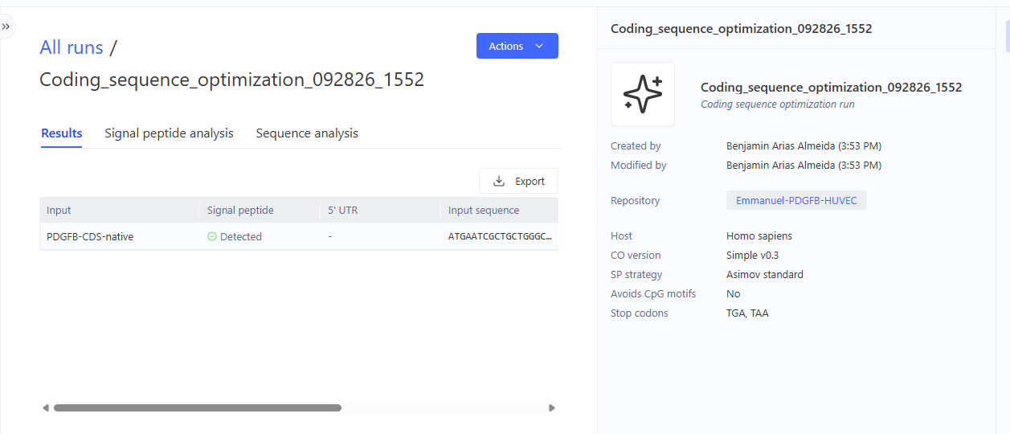Open the Emmanuel-PDGFB-HUVEC repository link

coord(796,201)
